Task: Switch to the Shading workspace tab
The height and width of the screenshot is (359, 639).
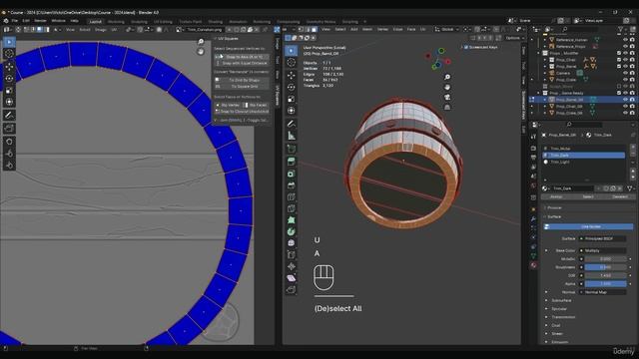Action: click(216, 22)
